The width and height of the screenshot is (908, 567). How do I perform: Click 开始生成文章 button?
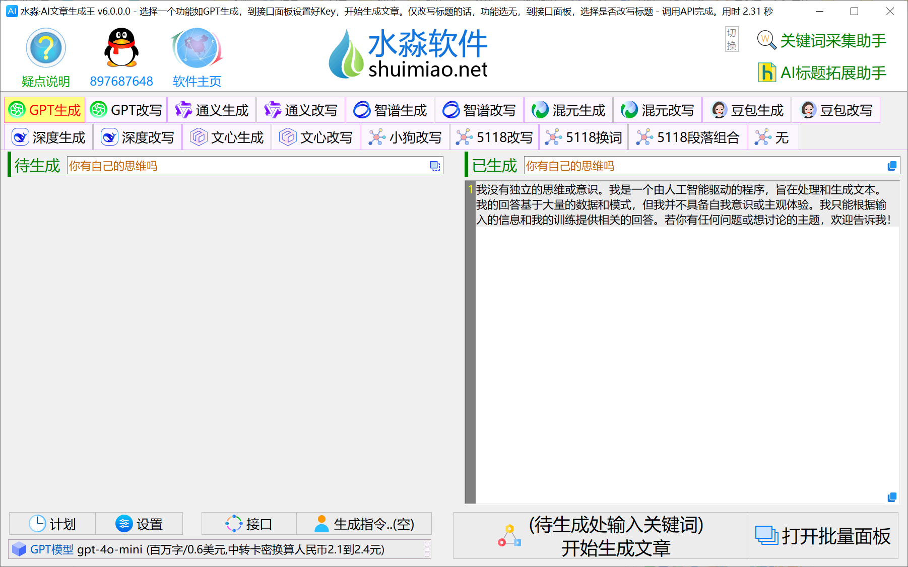(601, 536)
